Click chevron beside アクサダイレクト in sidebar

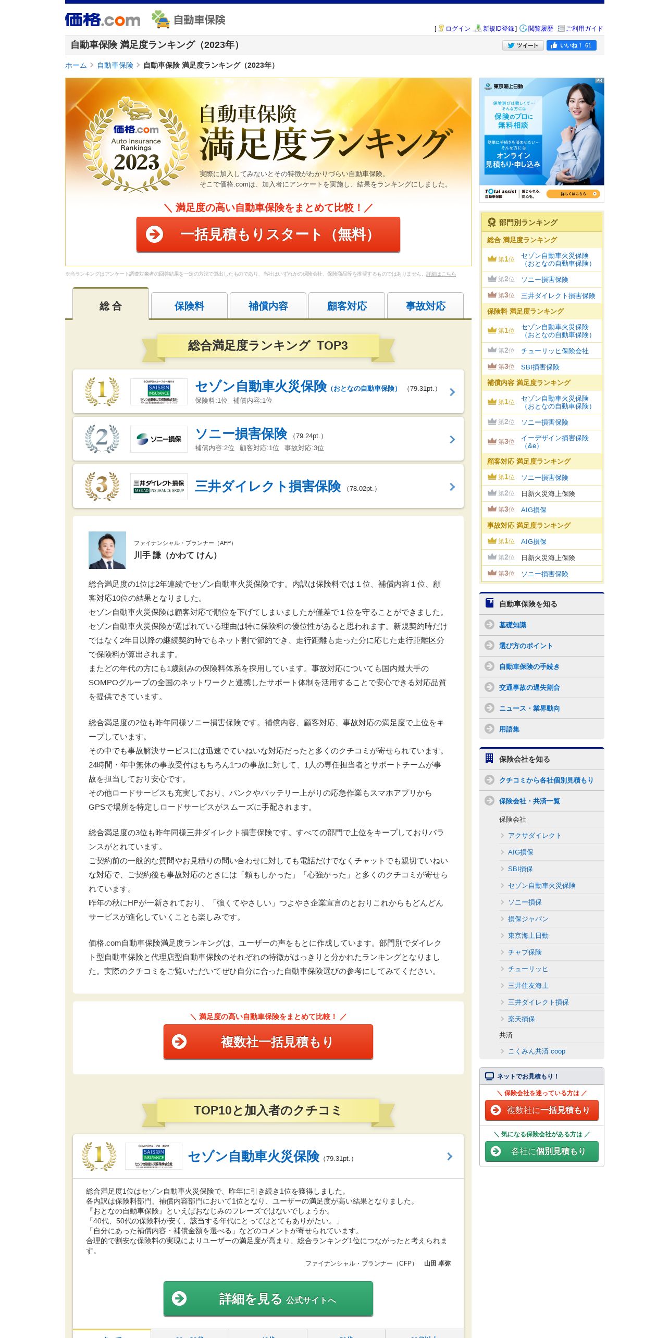tap(502, 836)
